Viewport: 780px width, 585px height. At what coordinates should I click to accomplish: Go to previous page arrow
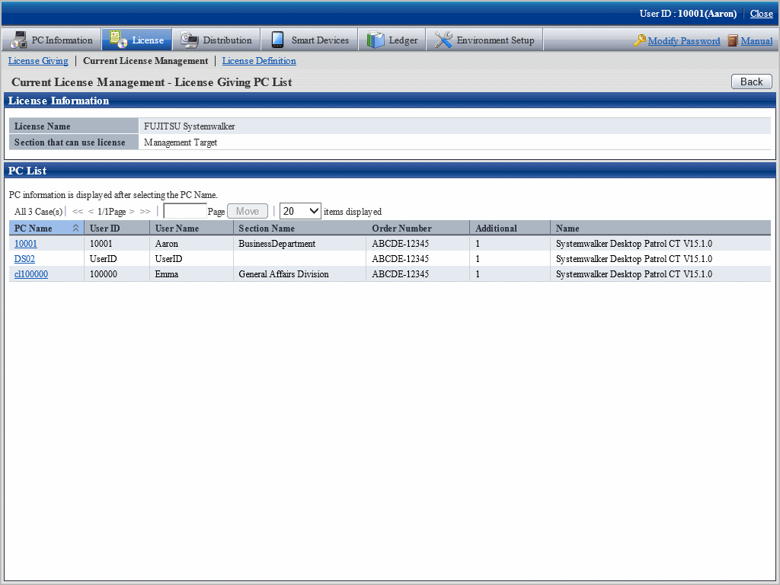(x=91, y=212)
